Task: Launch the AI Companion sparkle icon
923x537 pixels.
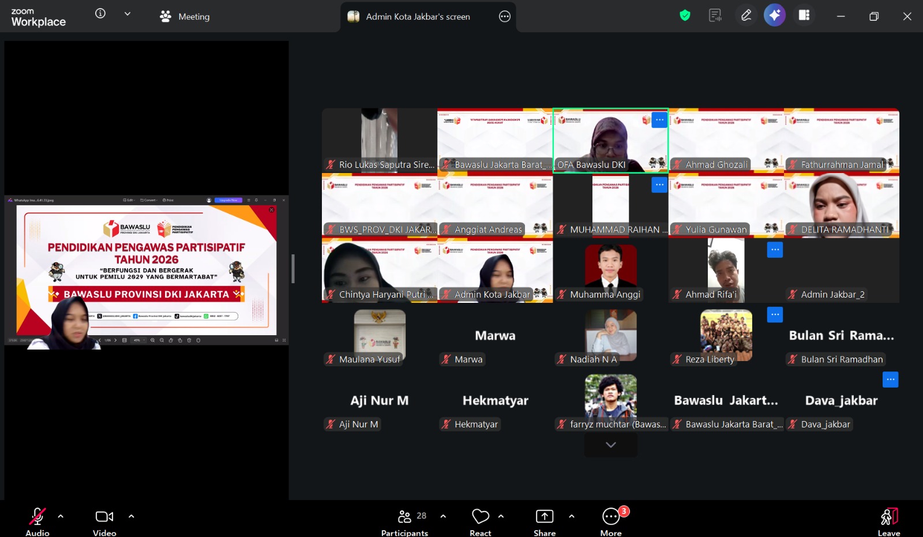Action: pos(775,16)
